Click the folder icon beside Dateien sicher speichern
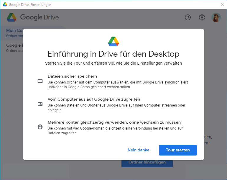Screen dimensions: 227x180 pos(40,81)
